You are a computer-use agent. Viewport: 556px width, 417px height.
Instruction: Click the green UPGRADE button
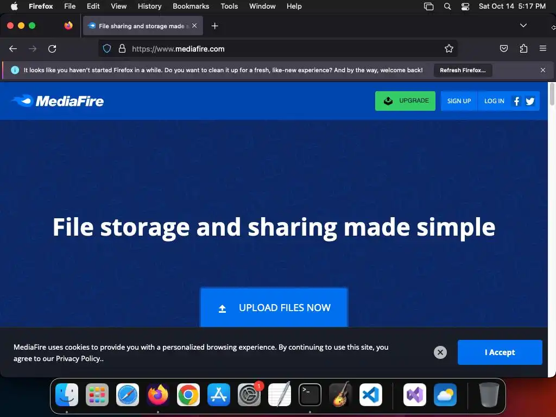[x=405, y=100]
